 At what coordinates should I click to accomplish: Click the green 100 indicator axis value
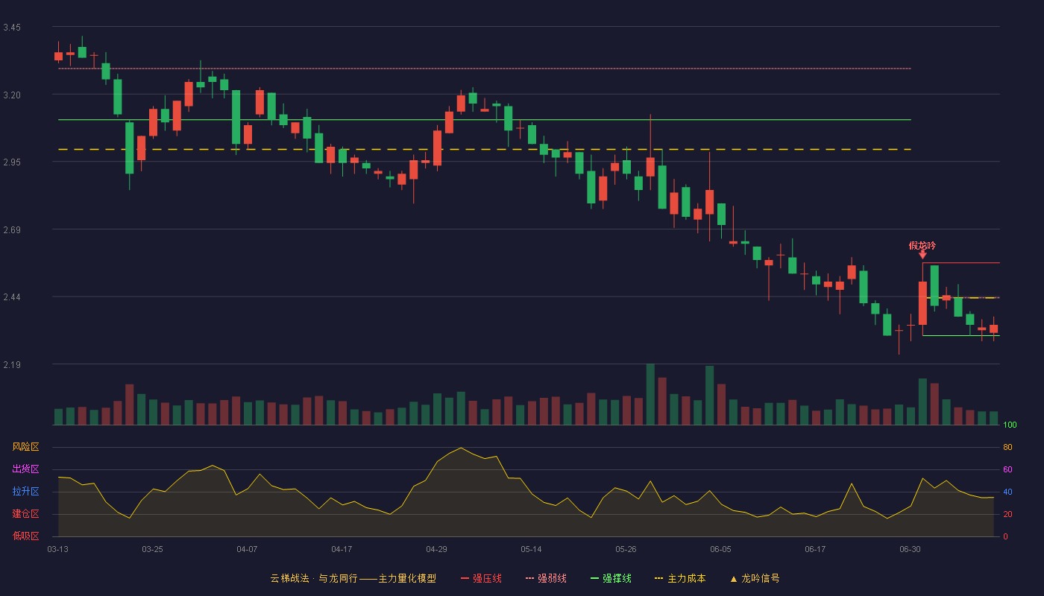point(1010,425)
